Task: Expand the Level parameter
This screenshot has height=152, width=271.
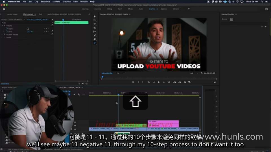Action: pos(4,32)
